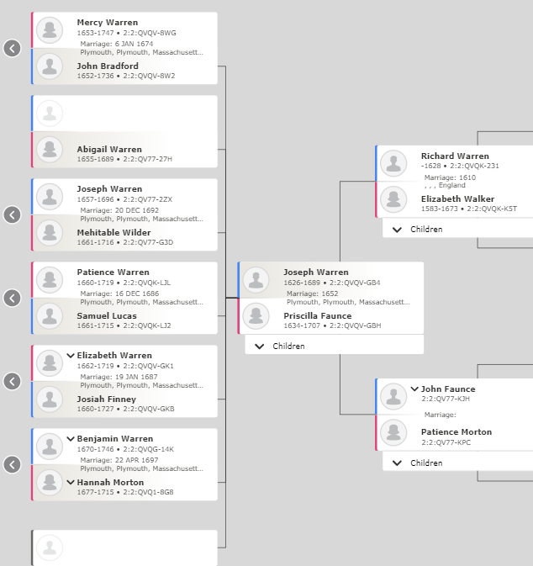
Task: Click the back arrow beside Benjamin Warren couple
Action: pyautogui.click(x=12, y=464)
